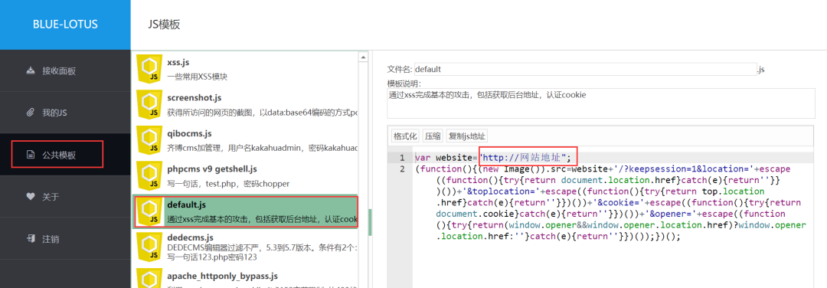Click the 文件名: label
827x288 pixels.
pyautogui.click(x=400, y=69)
